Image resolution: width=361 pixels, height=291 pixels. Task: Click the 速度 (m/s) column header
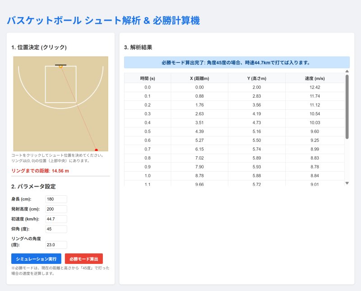point(315,79)
